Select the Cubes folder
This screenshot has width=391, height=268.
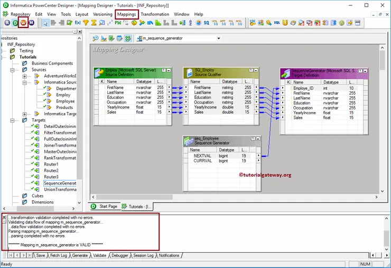38,196
